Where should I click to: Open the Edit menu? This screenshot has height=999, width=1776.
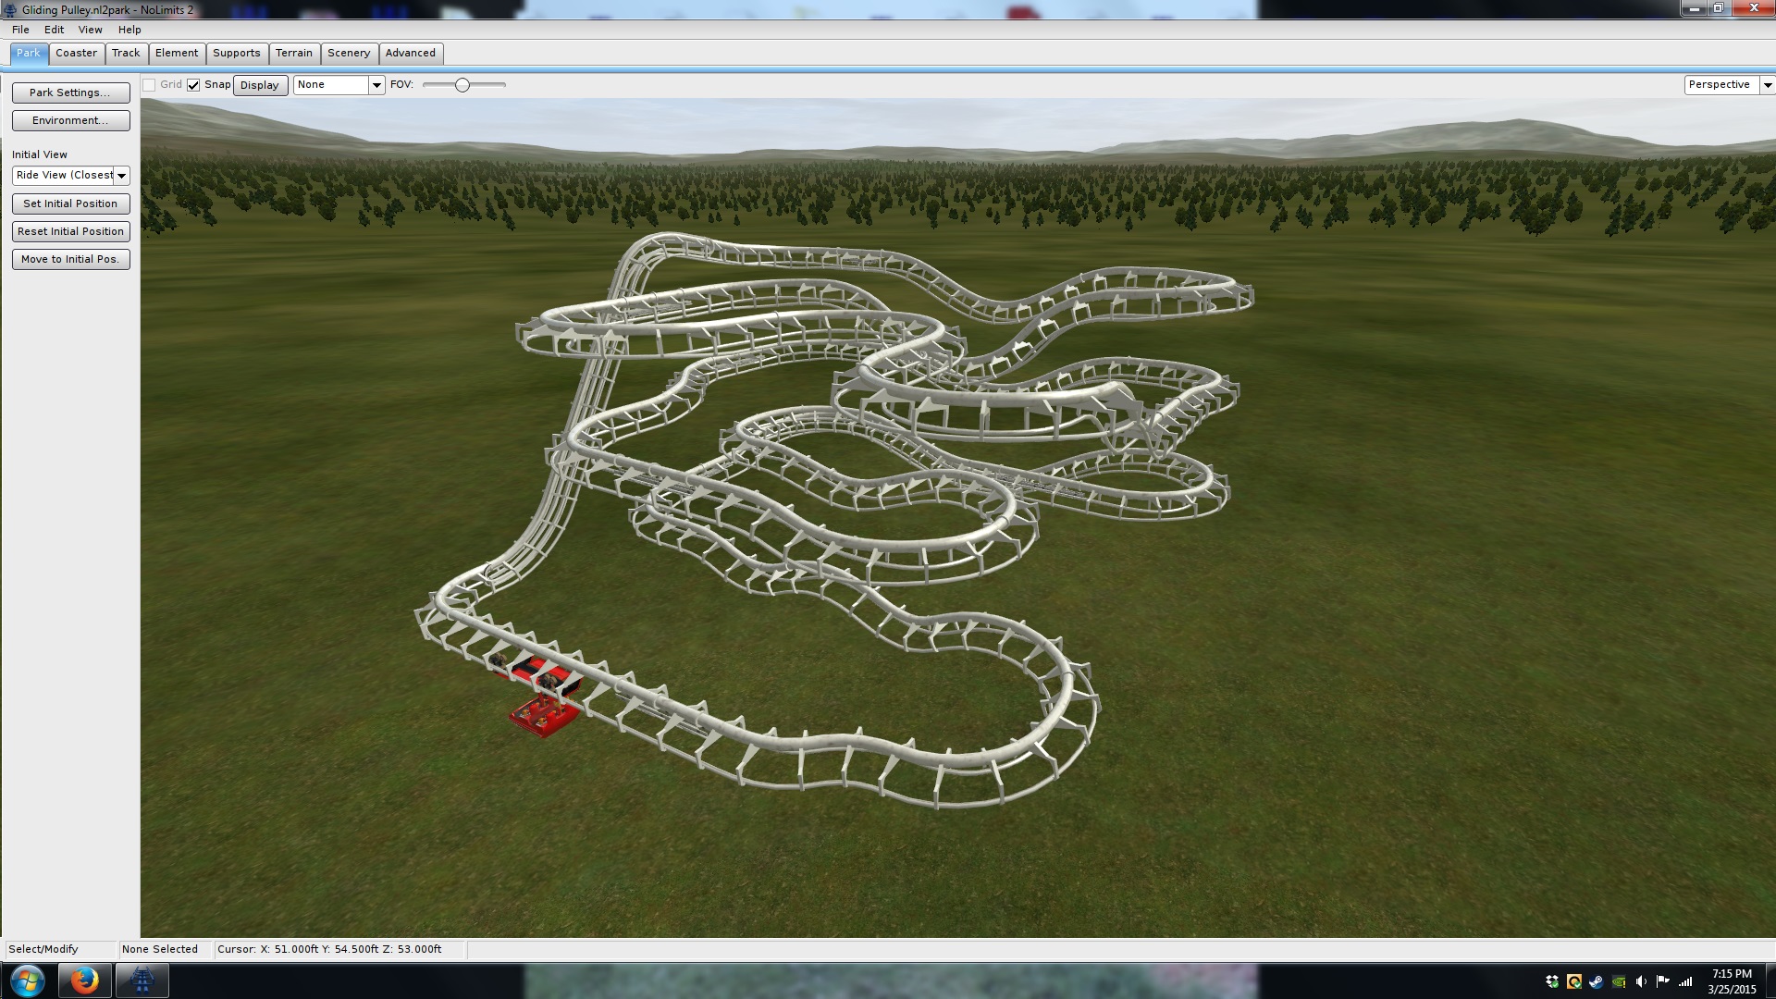54,30
